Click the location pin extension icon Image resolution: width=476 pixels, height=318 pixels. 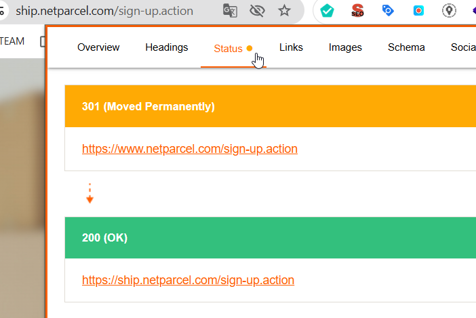pos(448,11)
